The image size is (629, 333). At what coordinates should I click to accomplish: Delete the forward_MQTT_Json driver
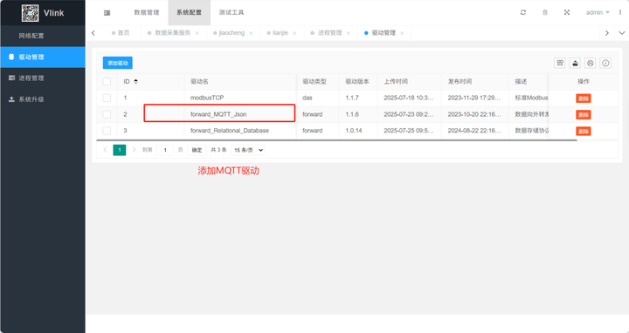[x=584, y=114]
